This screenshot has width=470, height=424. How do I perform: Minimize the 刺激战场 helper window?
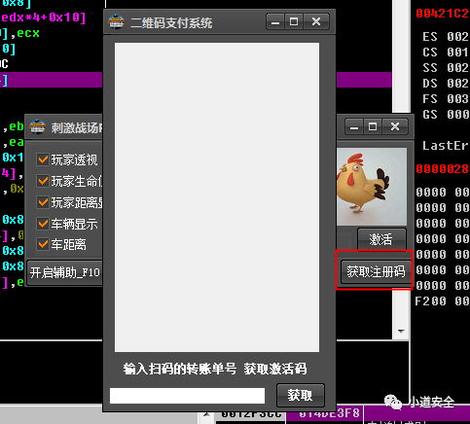click(x=354, y=126)
